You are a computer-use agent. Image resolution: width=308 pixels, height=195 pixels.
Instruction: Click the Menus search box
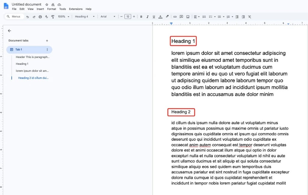[x=14, y=17]
